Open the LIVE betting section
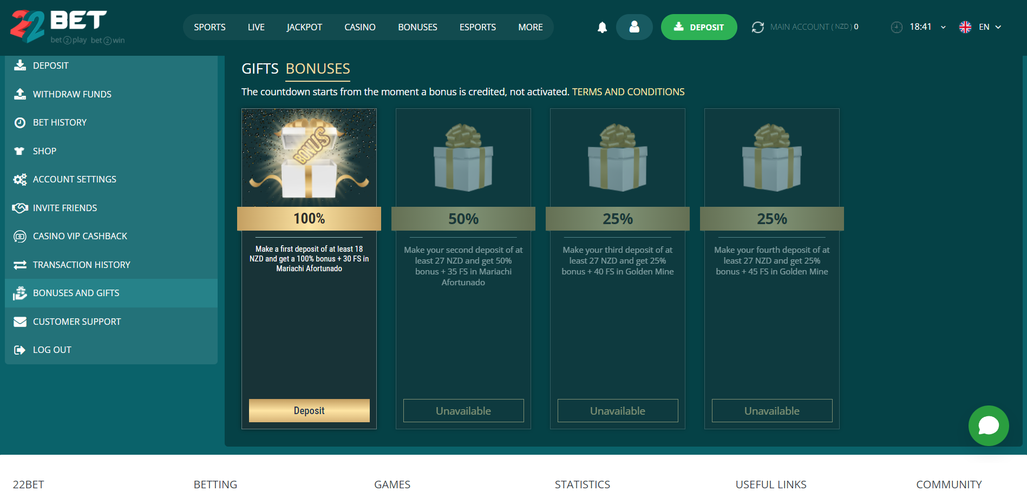The height and width of the screenshot is (491, 1027). click(x=256, y=27)
